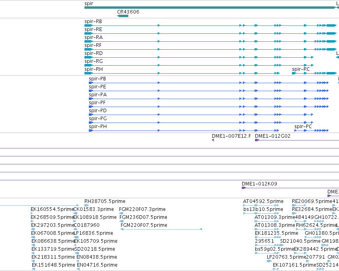
Task: Open the EK067008.5prime EST
Action: coord(53,233)
